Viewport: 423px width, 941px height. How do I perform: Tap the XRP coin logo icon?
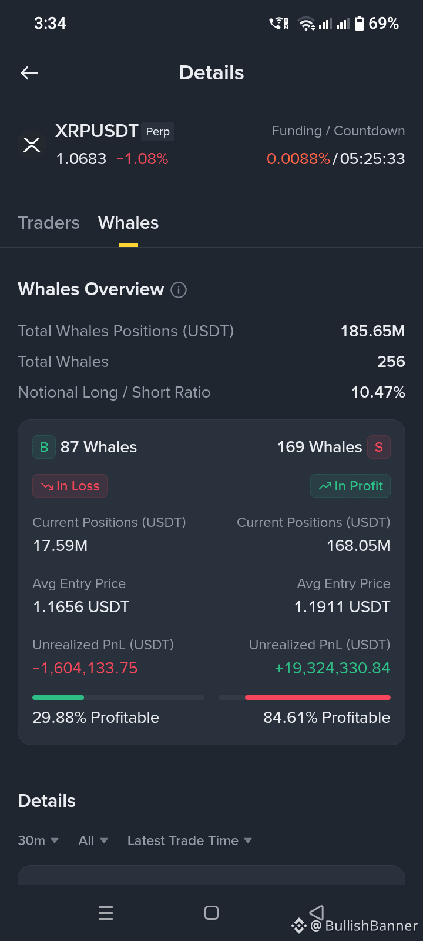pyautogui.click(x=32, y=145)
